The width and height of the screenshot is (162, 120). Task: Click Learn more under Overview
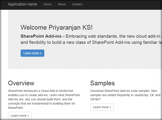click(20, 116)
